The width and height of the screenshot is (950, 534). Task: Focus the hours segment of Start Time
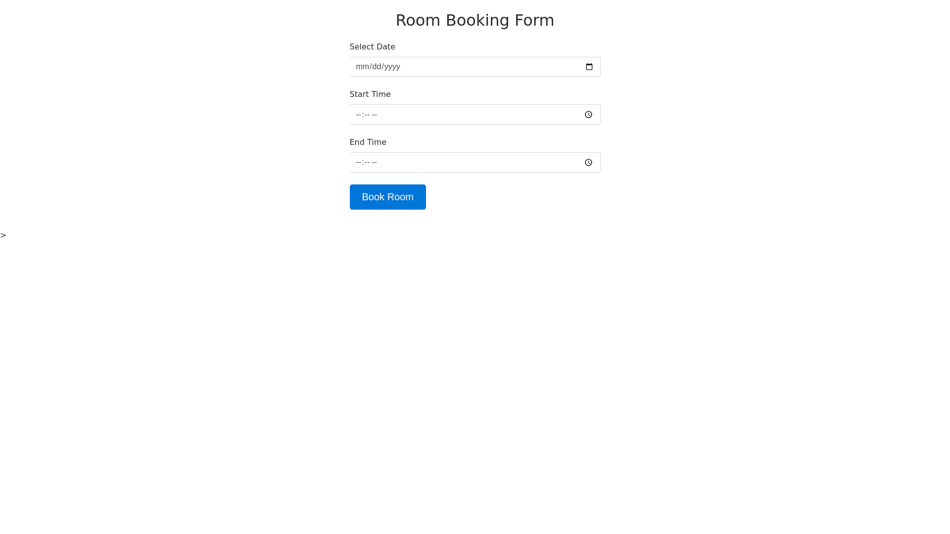tap(359, 115)
